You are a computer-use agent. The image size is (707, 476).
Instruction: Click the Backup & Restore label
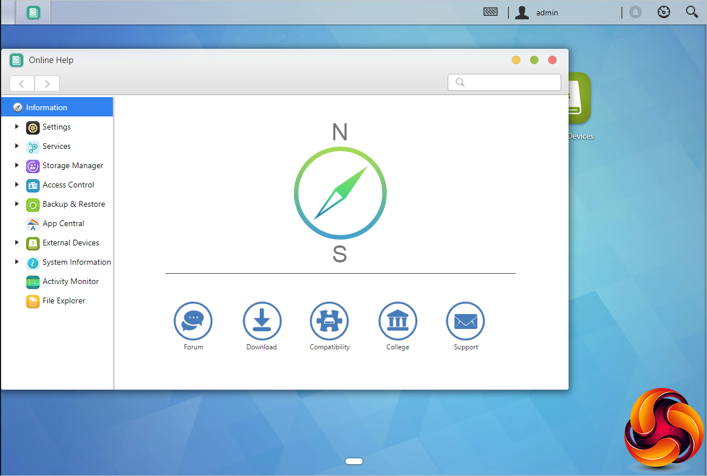[x=74, y=204]
